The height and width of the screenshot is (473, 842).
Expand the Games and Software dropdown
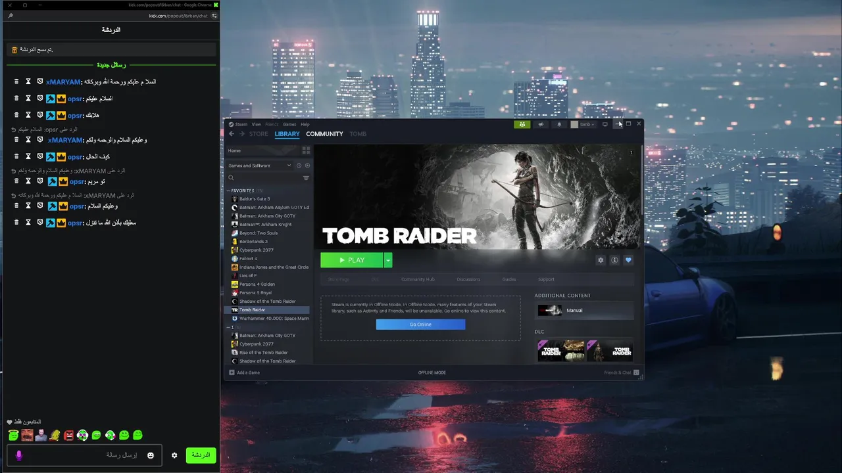point(260,166)
